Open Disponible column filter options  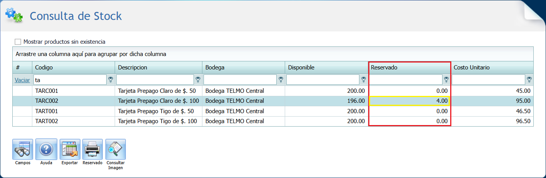coord(364,80)
